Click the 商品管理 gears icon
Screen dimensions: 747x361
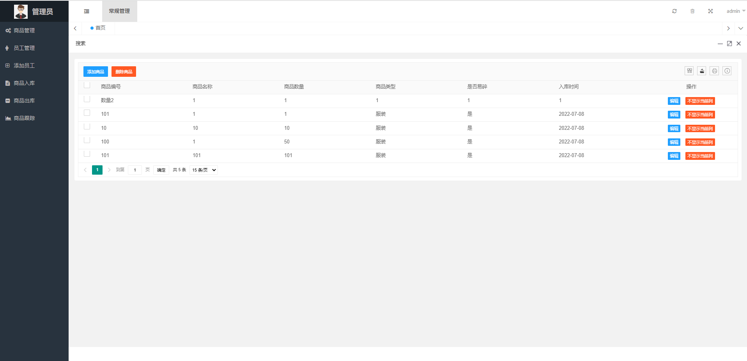pos(8,30)
